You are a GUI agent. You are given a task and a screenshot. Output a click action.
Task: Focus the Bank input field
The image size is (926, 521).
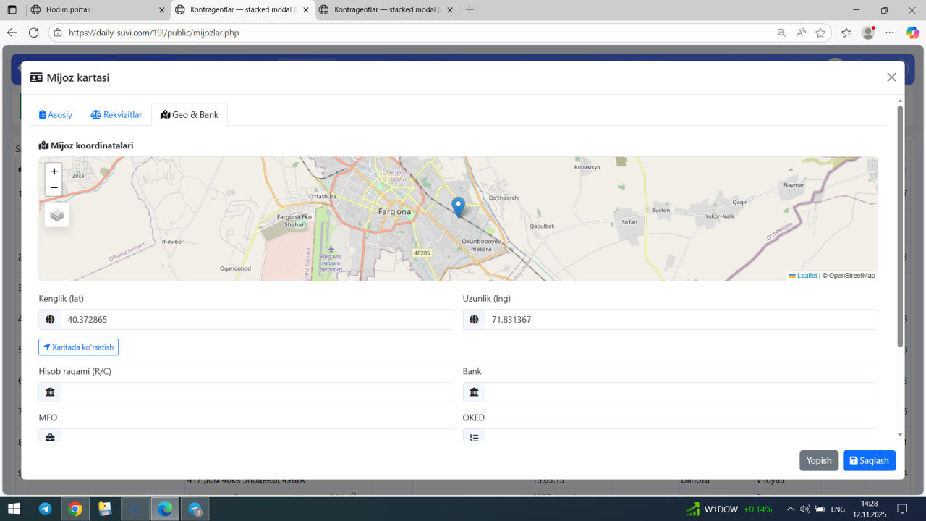pos(680,392)
